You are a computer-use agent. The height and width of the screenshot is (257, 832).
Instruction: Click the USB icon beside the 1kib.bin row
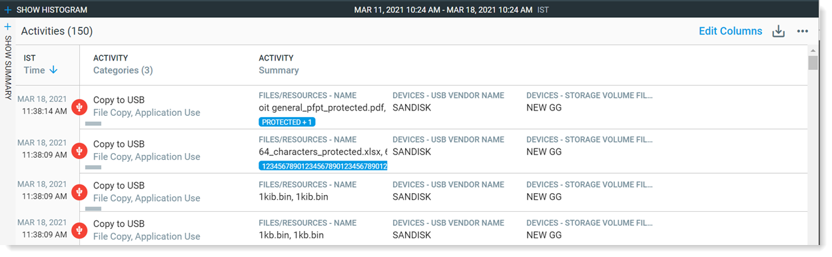pyautogui.click(x=79, y=192)
